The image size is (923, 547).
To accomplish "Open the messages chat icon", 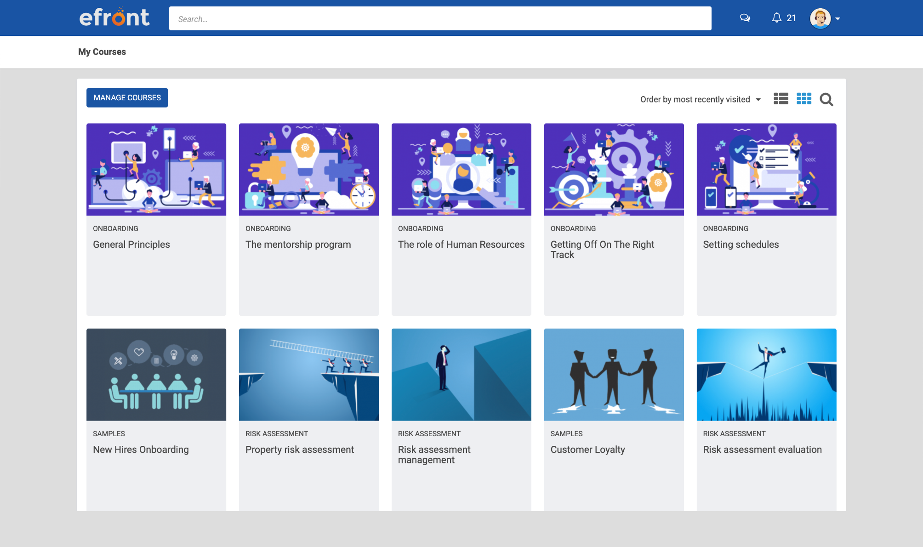I will [745, 18].
